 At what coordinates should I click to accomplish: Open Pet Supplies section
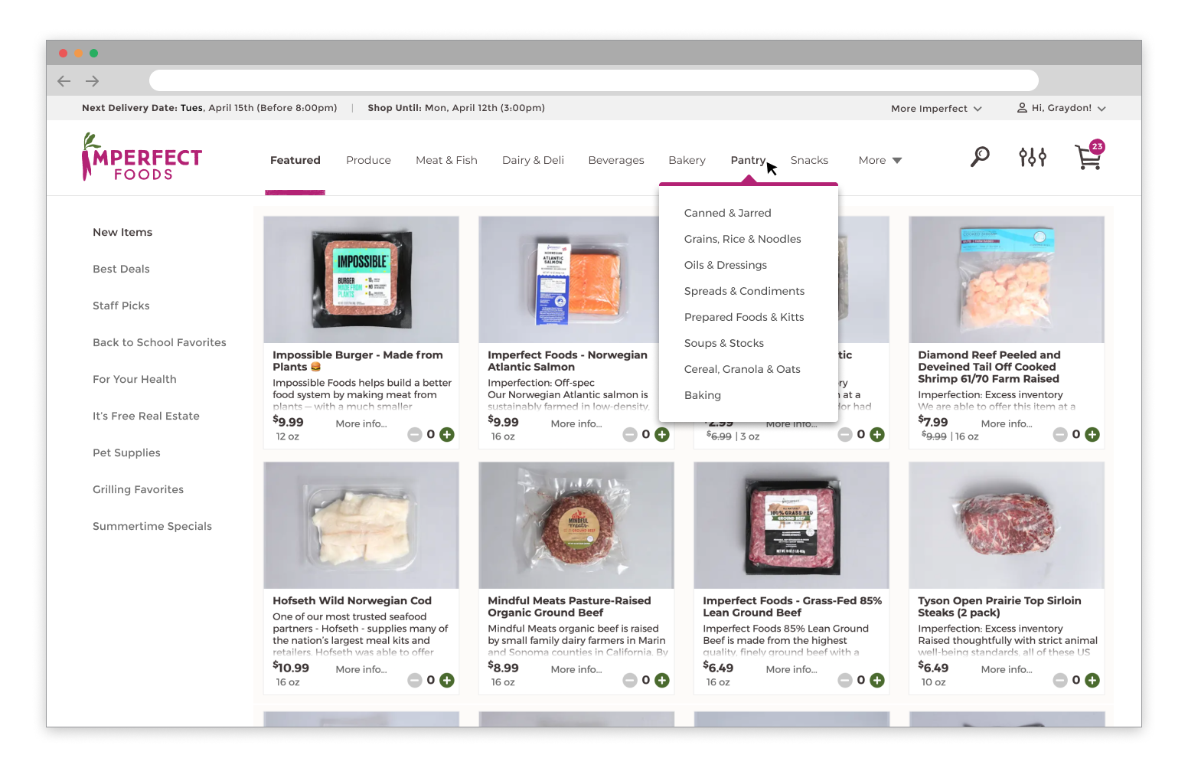click(x=126, y=453)
